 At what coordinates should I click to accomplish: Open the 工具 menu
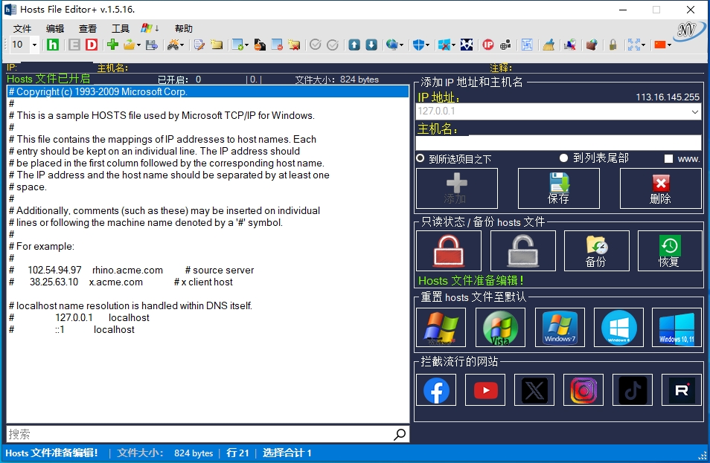[x=121, y=28]
